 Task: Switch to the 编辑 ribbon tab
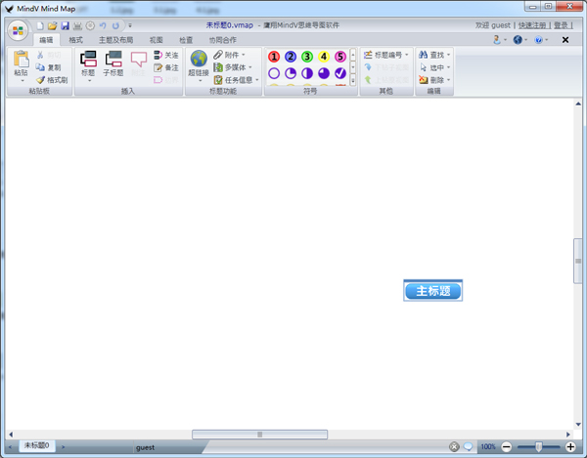click(x=46, y=40)
